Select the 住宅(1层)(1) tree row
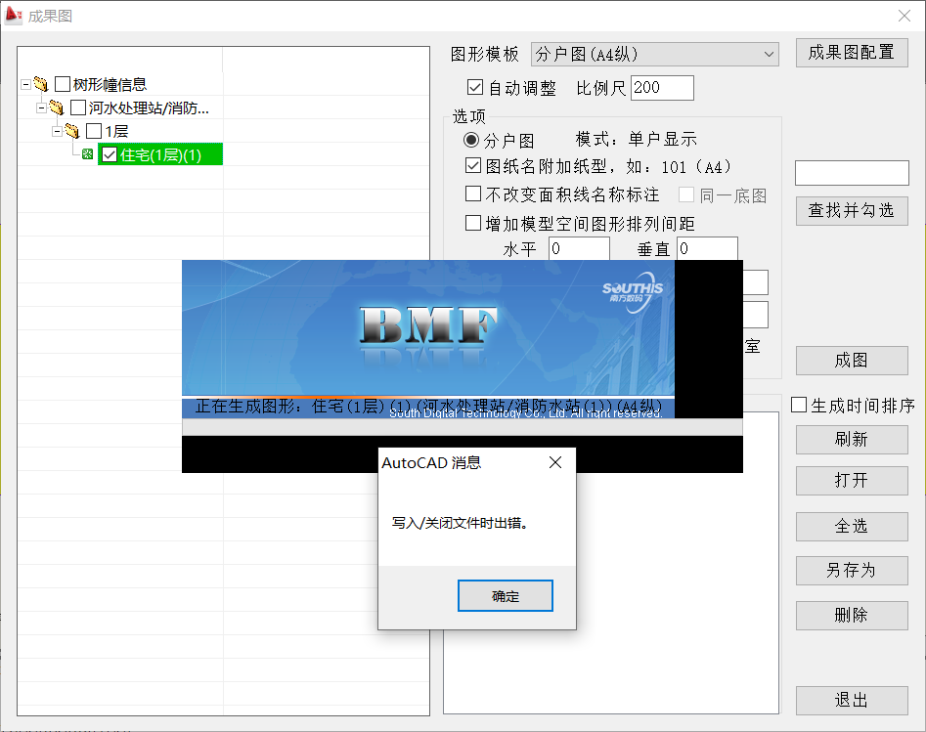Viewport: 926px width, 732px height. pyautogui.click(x=160, y=154)
